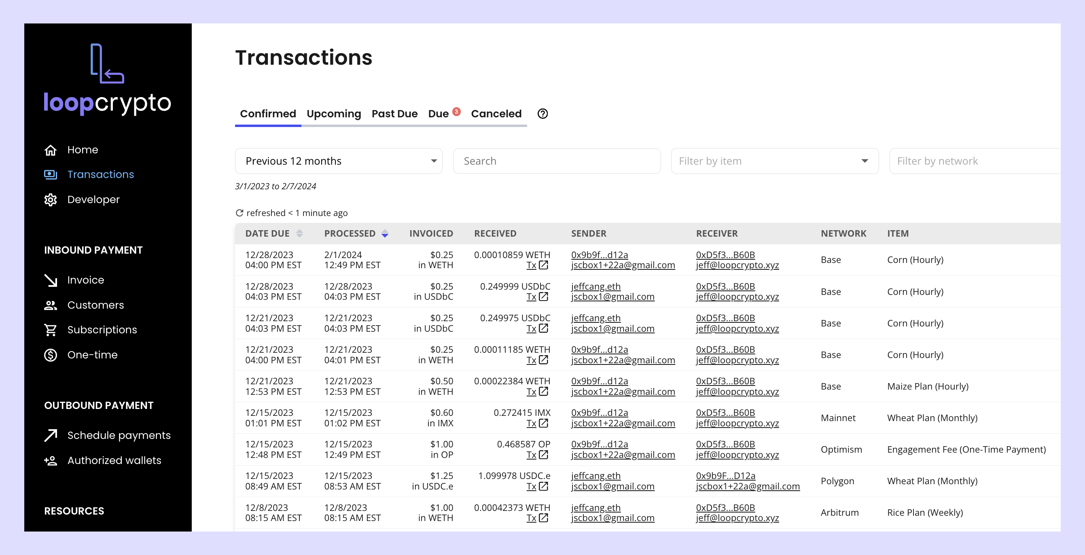1085x555 pixels.
Task: Open Customers people icon
Action: 51,305
